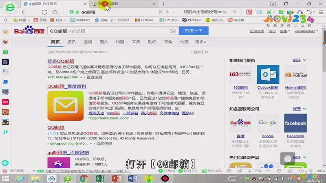
Task: Select the 图片 search tab
Action: point(104,42)
